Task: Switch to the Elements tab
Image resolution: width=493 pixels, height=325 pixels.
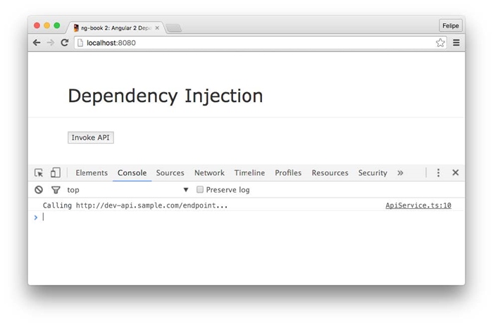Action: tap(92, 173)
